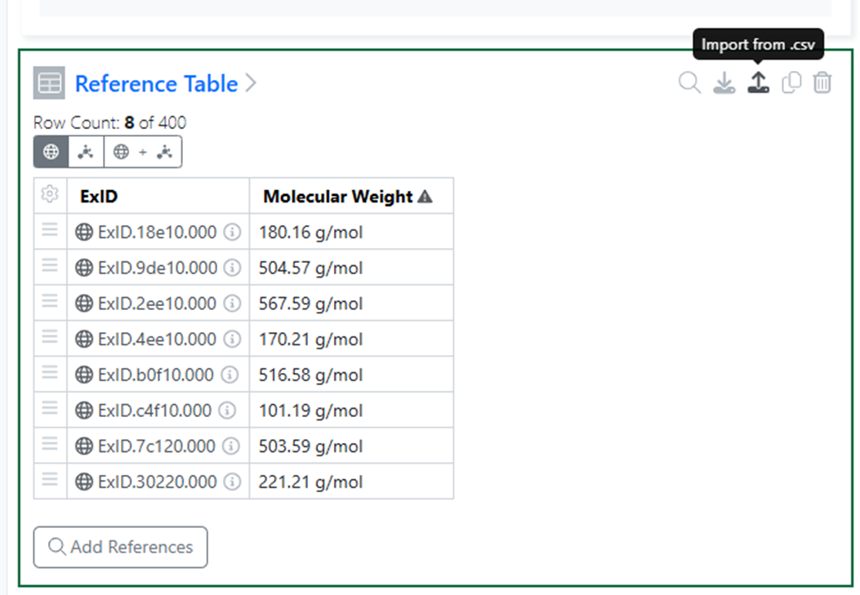Open column settings gear icon
Viewport: 860px width, 595px height.
(x=50, y=194)
